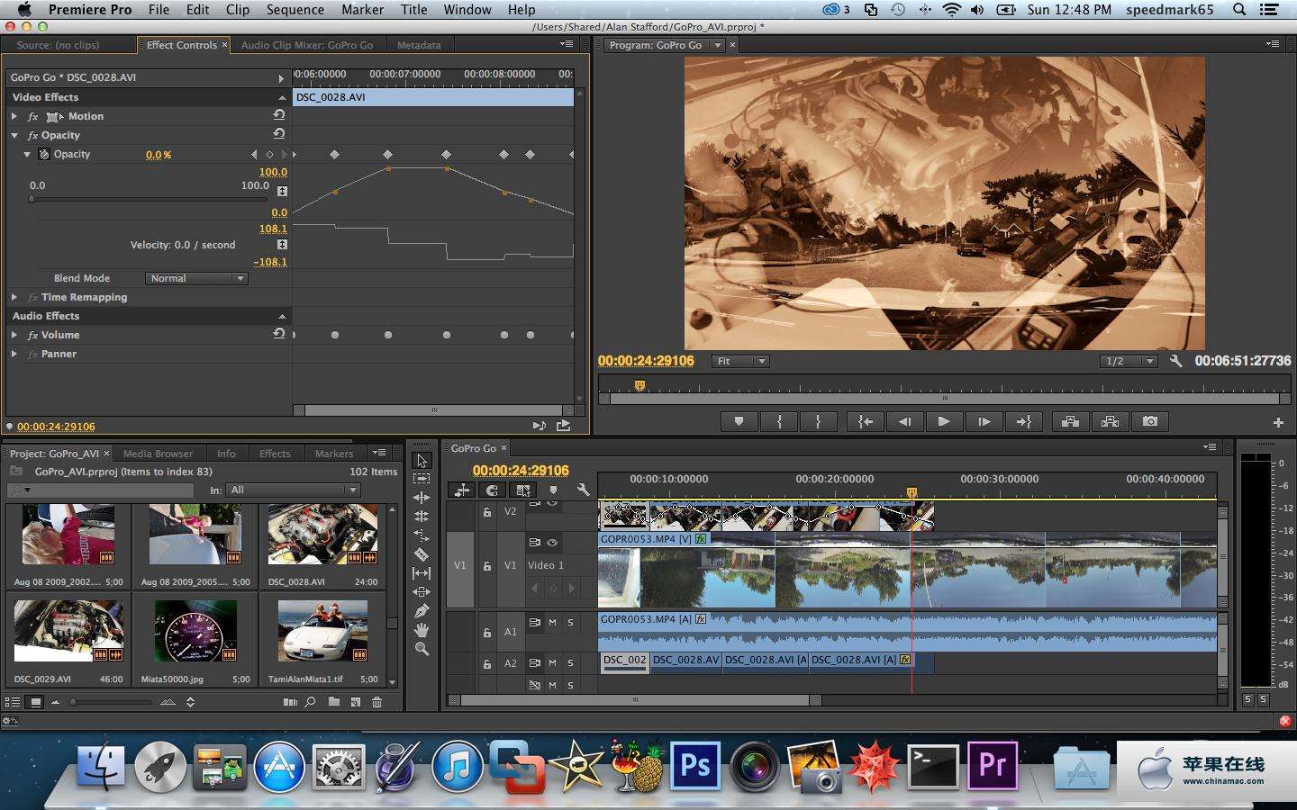Open timeline display settings wrench

point(583,490)
